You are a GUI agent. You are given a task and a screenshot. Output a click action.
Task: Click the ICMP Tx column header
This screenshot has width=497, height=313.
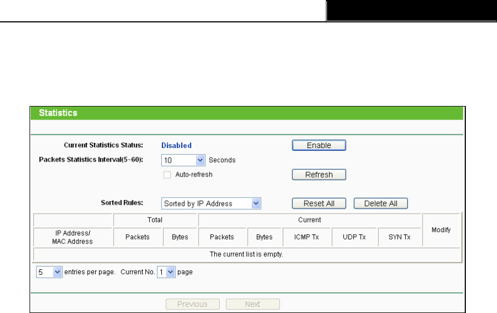(x=307, y=237)
